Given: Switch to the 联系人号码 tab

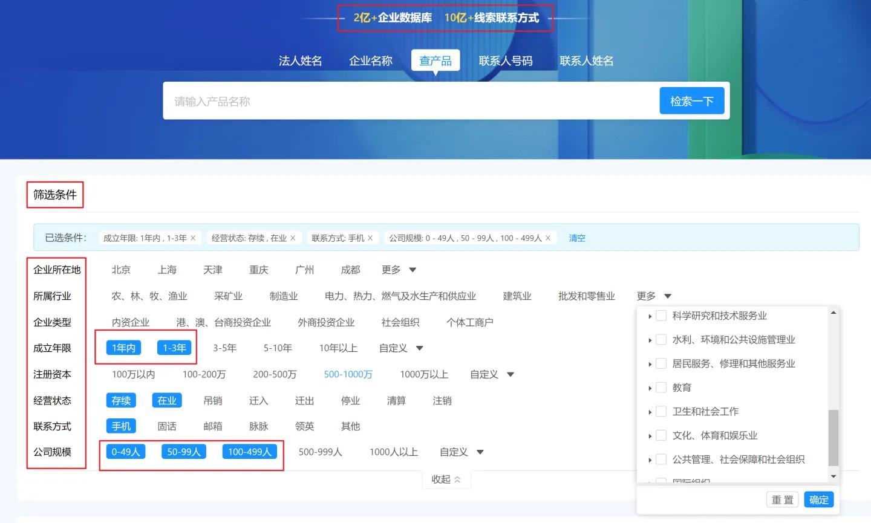Looking at the screenshot, I should 506,60.
